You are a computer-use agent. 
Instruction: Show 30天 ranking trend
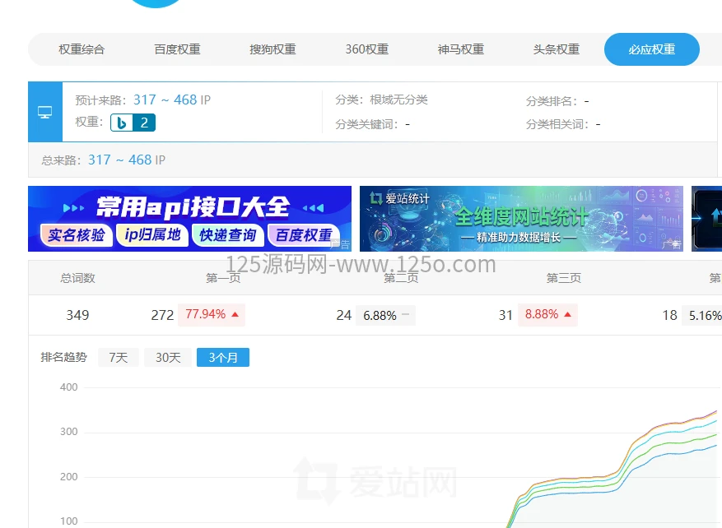[x=168, y=358]
